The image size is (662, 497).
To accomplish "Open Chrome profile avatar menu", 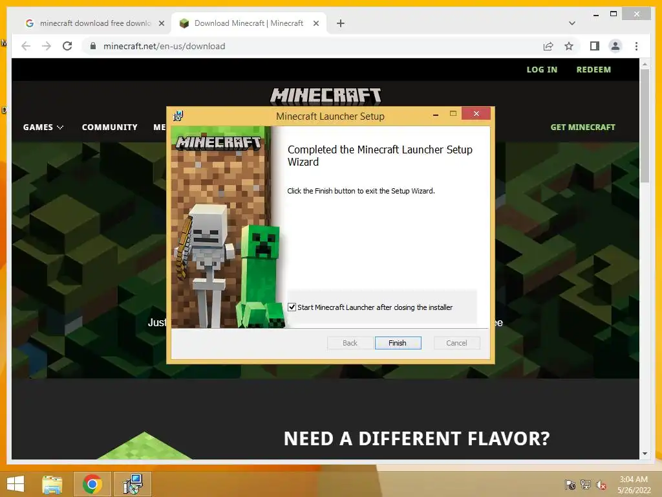I will (x=615, y=46).
